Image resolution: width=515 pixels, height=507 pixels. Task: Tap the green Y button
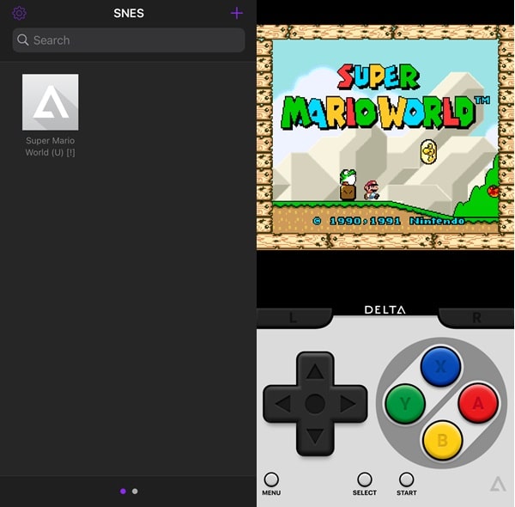pos(405,403)
